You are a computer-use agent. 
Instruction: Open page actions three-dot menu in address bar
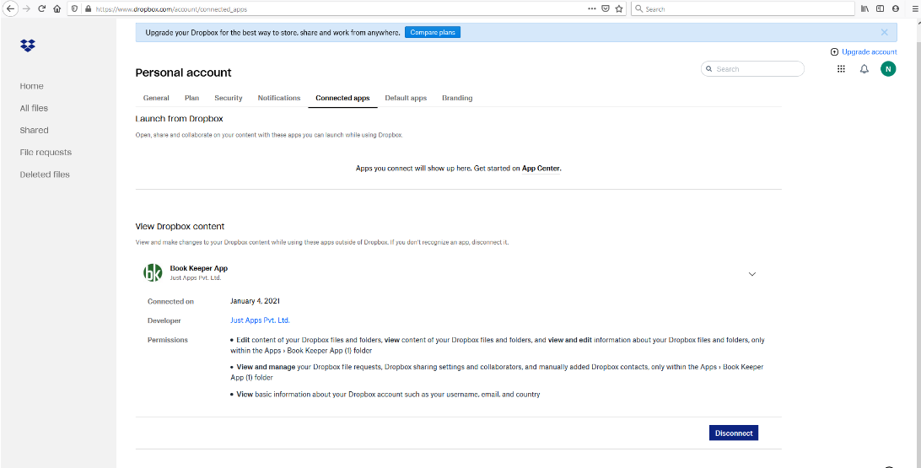591,8
